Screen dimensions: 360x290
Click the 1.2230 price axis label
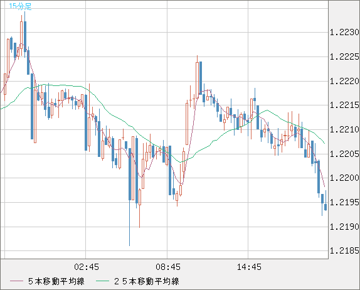[x=344, y=33]
